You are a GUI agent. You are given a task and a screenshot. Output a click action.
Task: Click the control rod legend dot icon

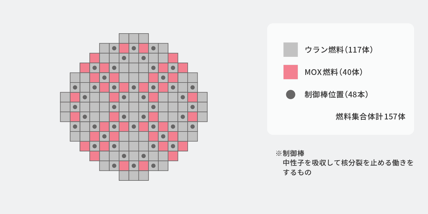[290, 95]
